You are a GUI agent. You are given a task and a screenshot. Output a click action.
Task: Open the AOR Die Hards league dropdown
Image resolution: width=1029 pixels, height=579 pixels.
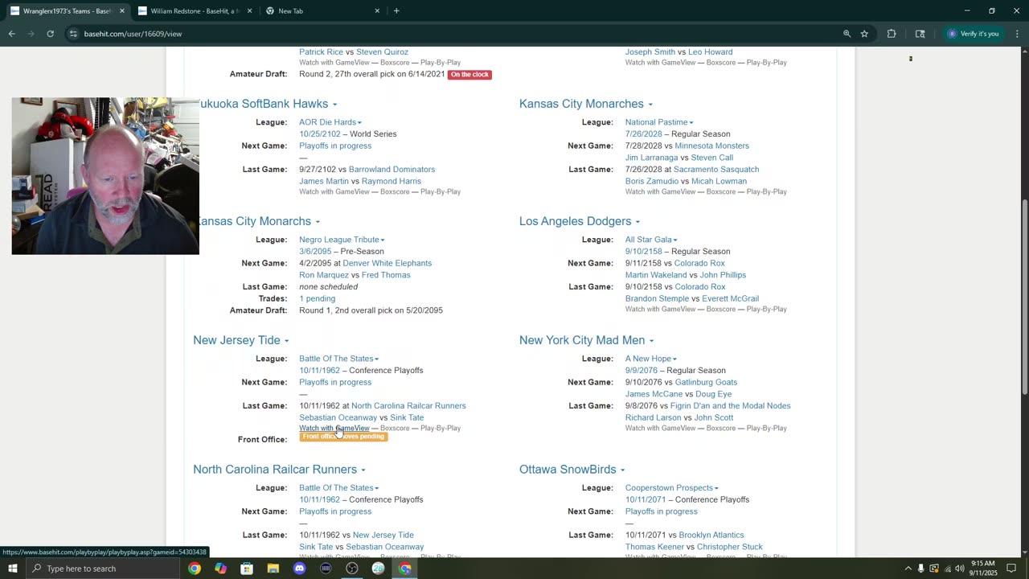(330, 122)
